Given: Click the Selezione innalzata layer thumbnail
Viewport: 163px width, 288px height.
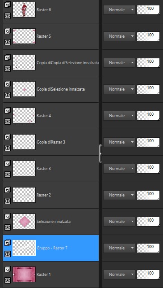Looking at the screenshot, I should click(24, 221).
